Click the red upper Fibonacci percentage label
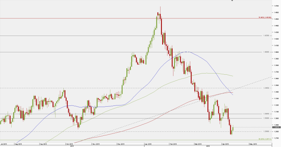This screenshot has height=147, width=281. point(265,18)
